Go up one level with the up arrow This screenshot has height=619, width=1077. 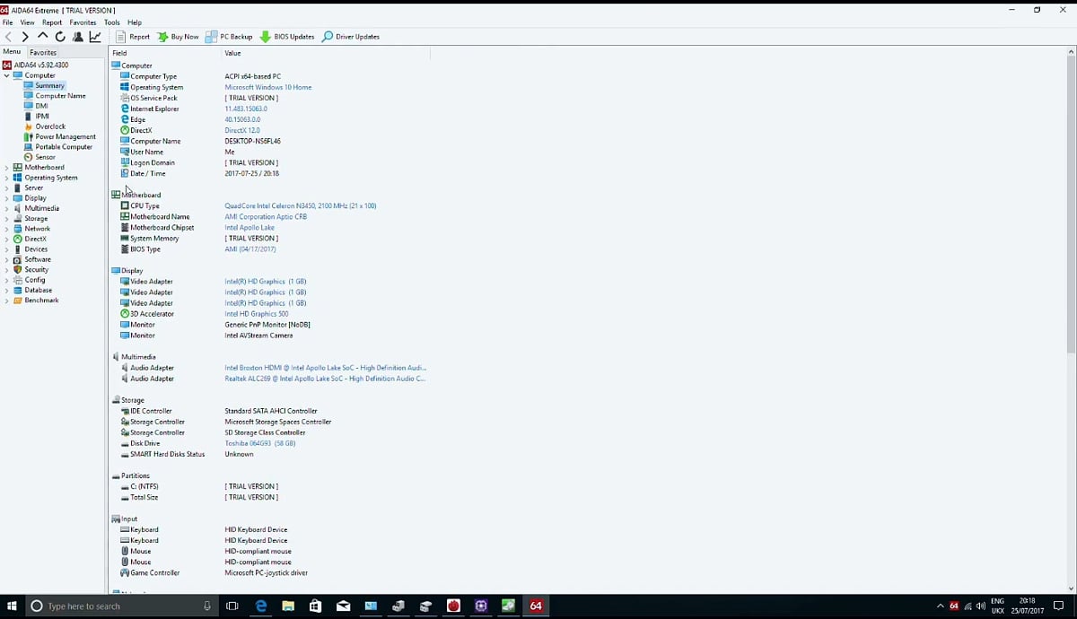point(42,37)
